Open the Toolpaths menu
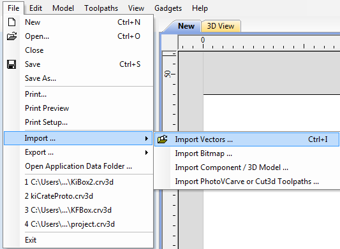 click(x=101, y=8)
